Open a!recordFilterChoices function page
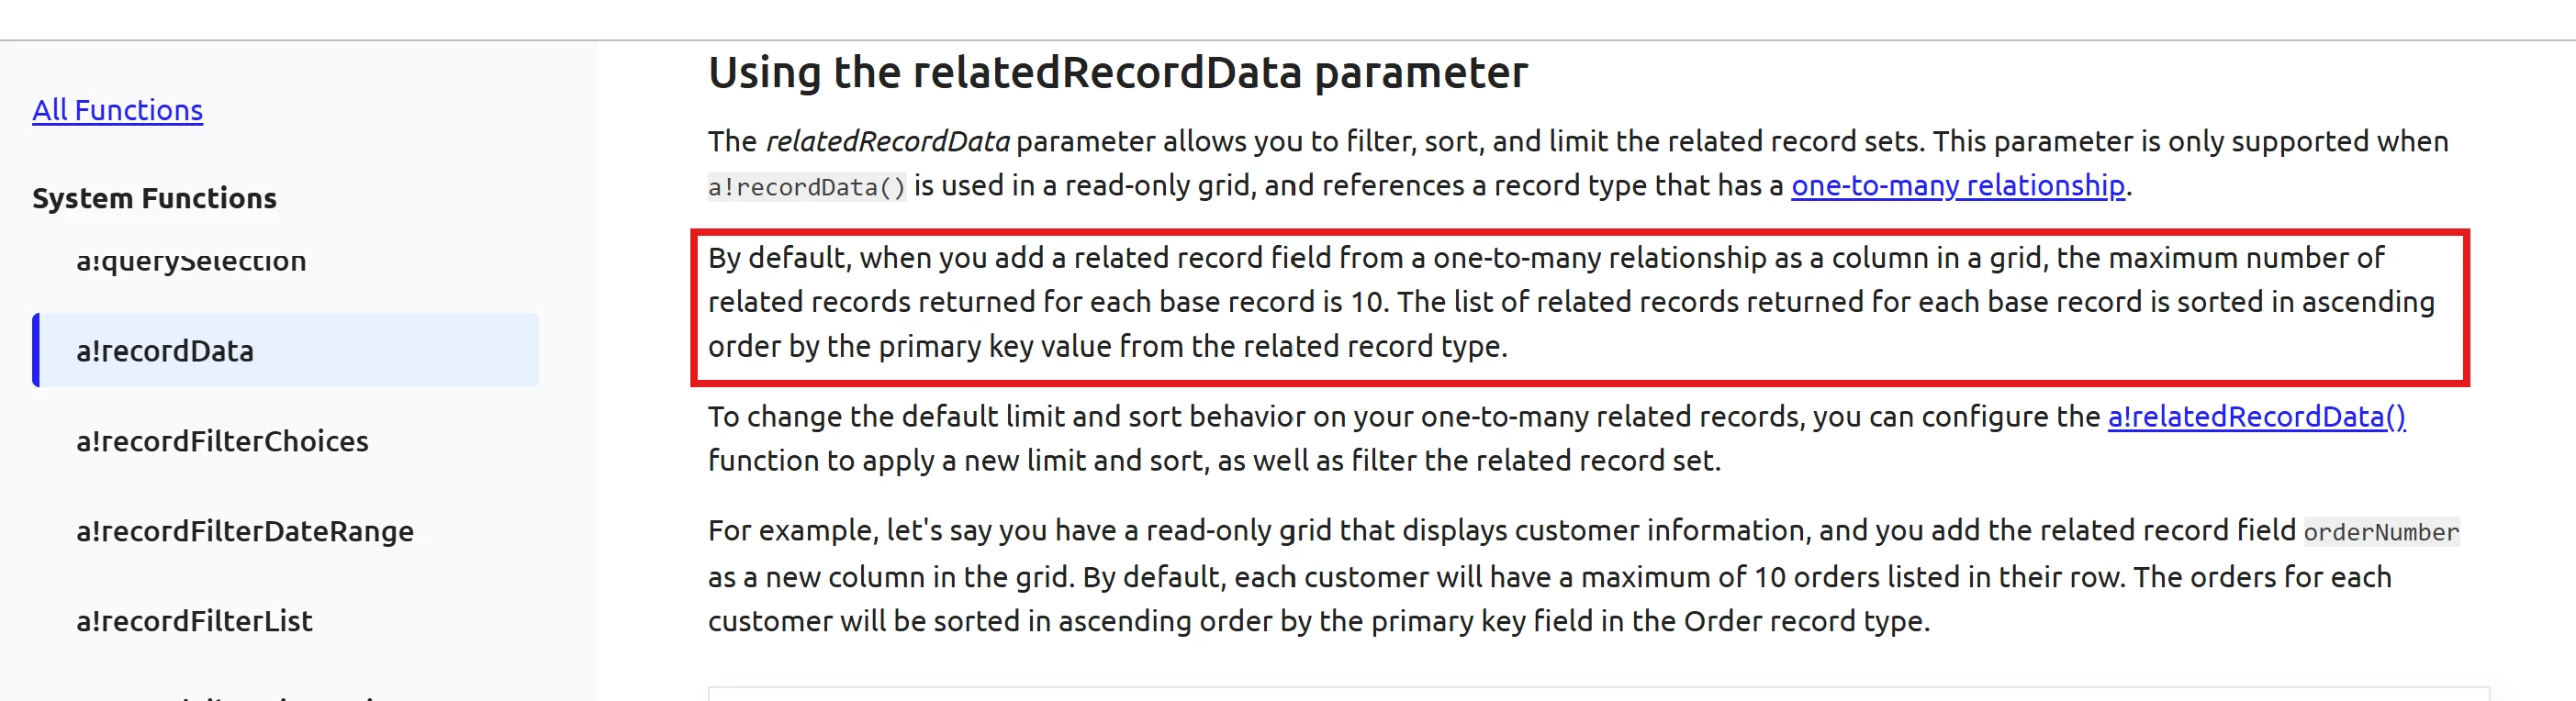This screenshot has width=2576, height=701. pyautogui.click(x=222, y=441)
